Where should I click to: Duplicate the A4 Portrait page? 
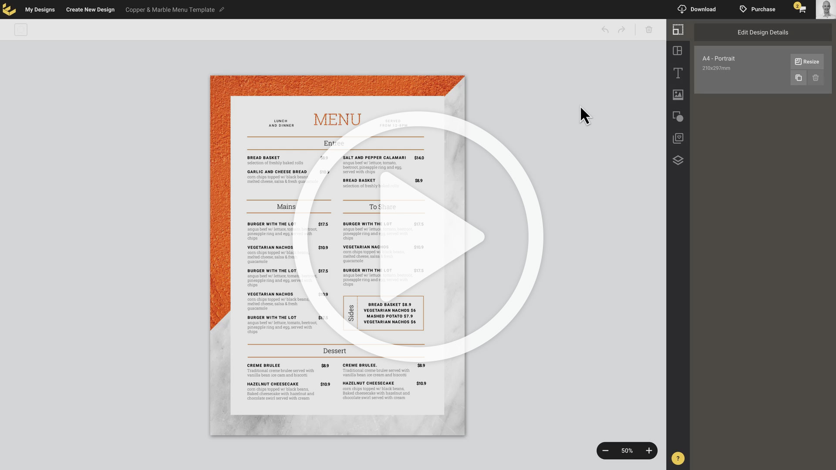point(799,78)
